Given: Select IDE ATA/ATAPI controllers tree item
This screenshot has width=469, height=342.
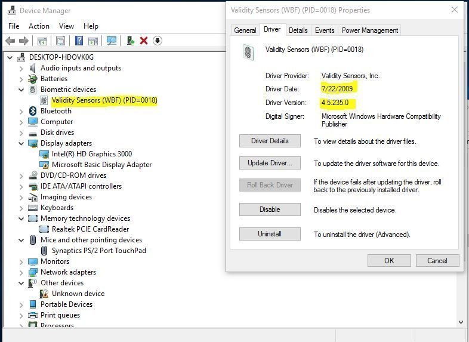Looking at the screenshot, I should pos(81,186).
